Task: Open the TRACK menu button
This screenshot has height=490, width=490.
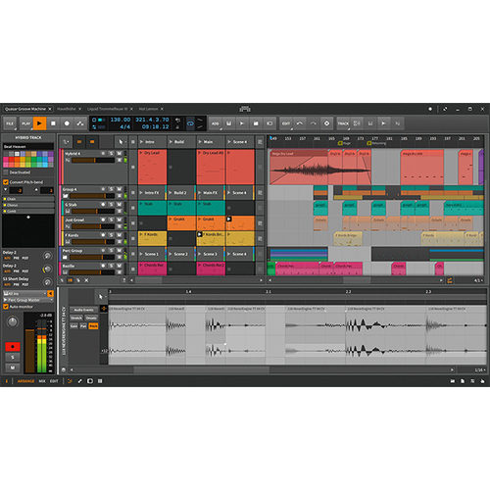Action: [343, 123]
